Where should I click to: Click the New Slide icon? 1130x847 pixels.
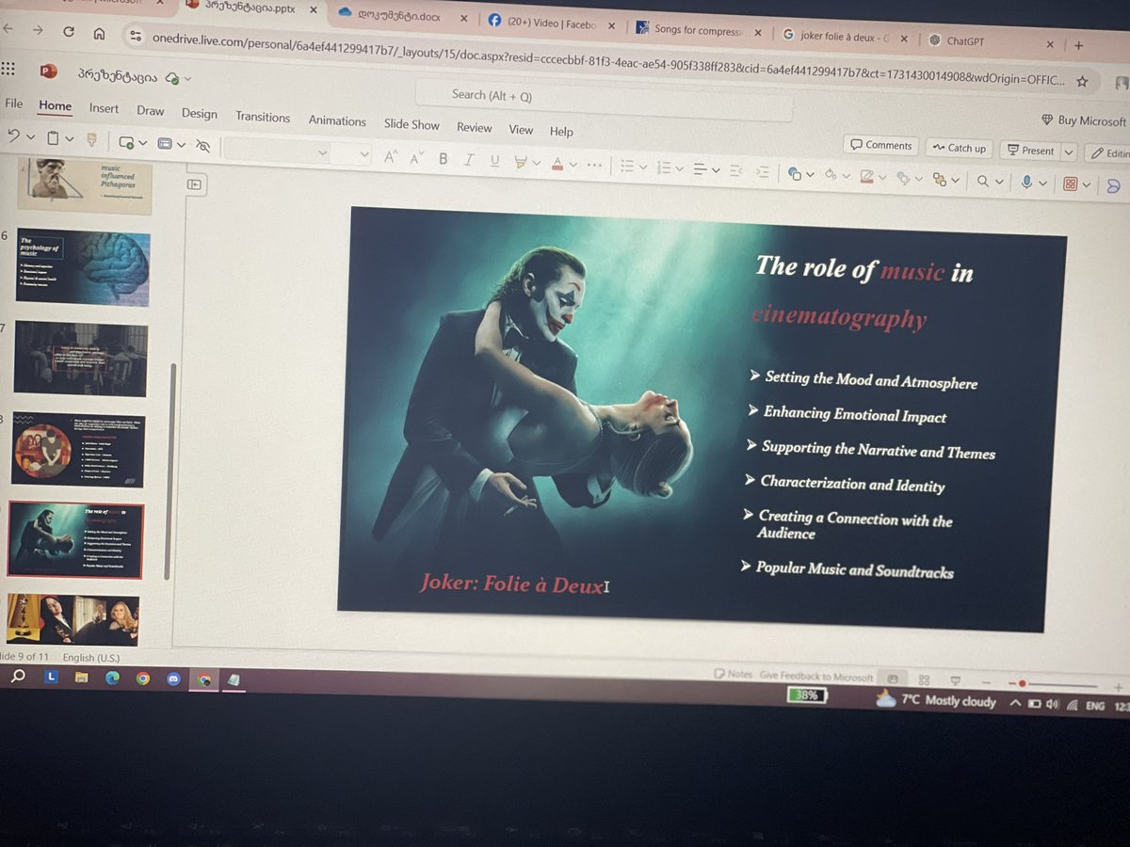tap(126, 142)
